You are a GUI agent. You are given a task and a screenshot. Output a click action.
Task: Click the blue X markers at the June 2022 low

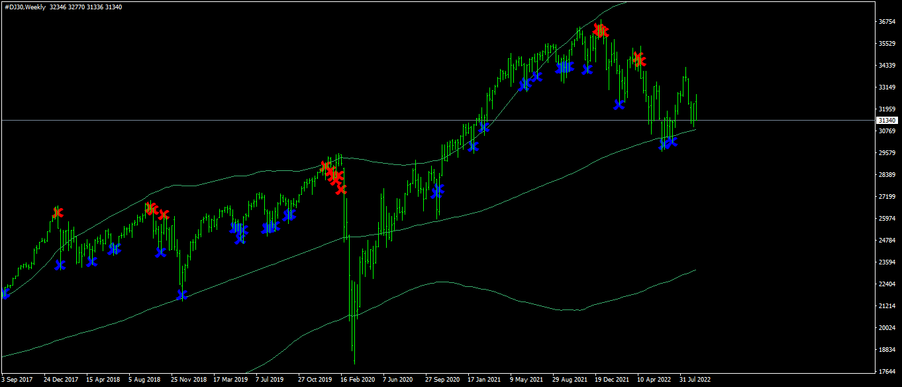(x=668, y=142)
